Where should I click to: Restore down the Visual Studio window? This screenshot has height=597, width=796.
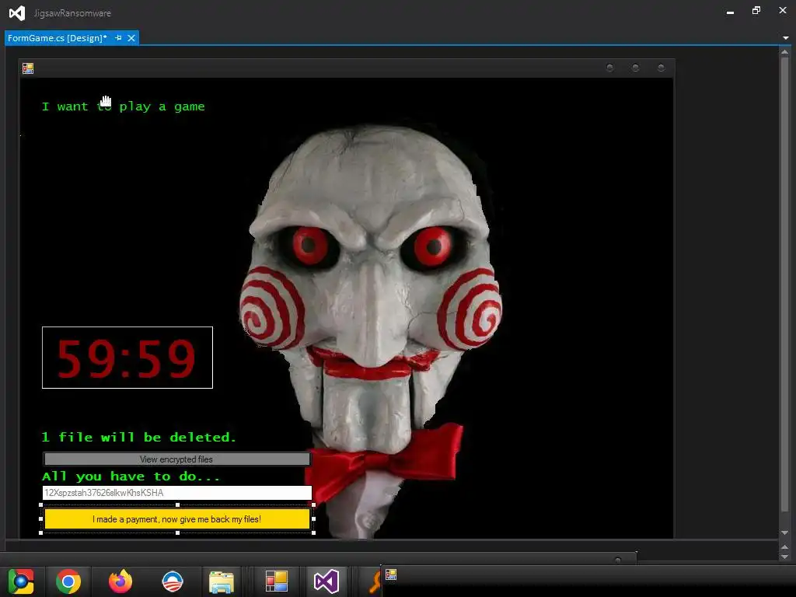(756, 11)
